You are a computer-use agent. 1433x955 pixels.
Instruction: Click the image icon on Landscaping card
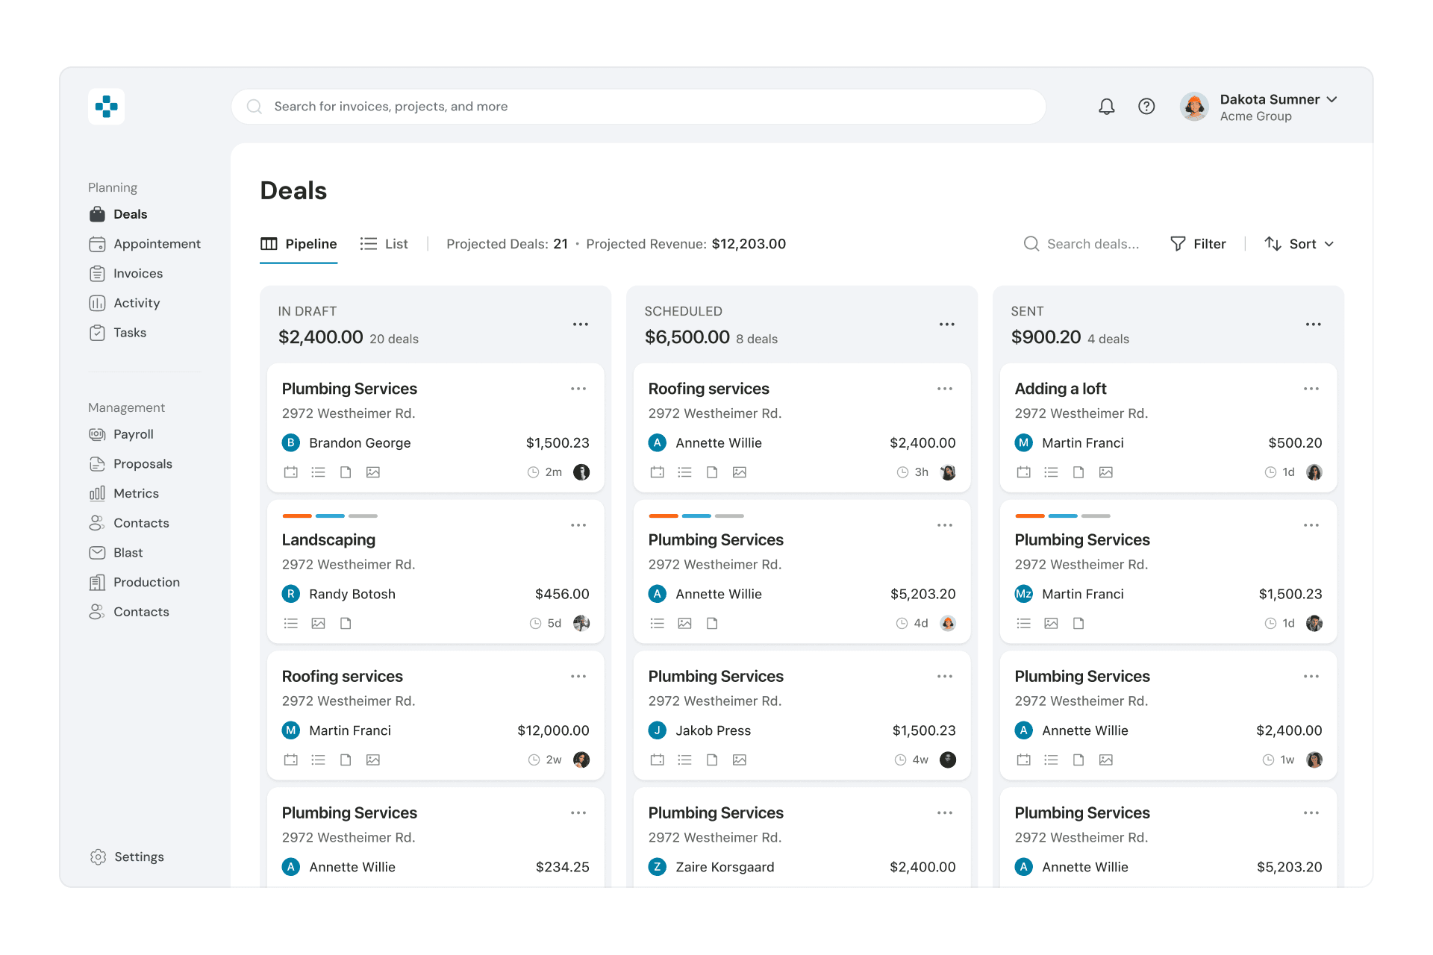pos(319,624)
